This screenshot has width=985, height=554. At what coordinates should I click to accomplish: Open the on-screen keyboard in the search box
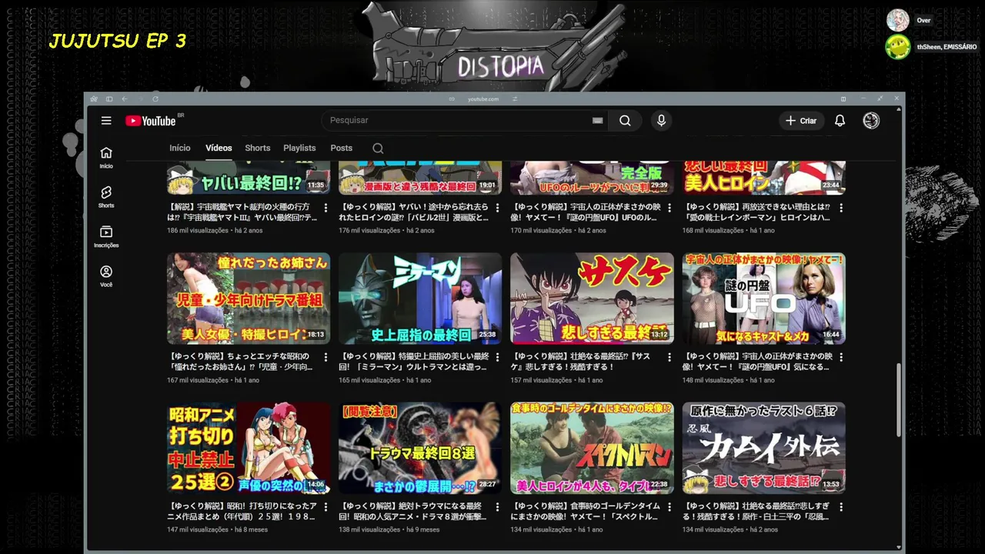[x=597, y=120]
